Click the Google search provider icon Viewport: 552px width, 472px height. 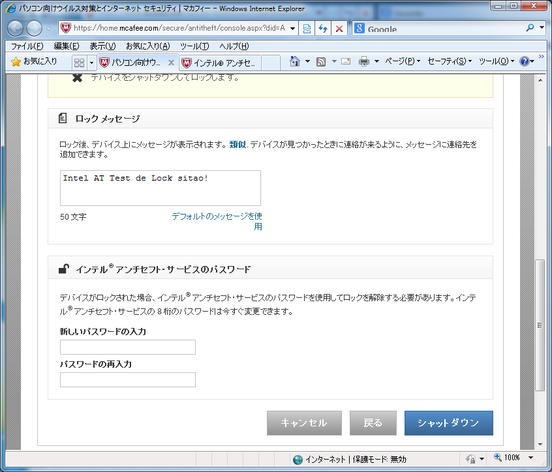click(359, 28)
